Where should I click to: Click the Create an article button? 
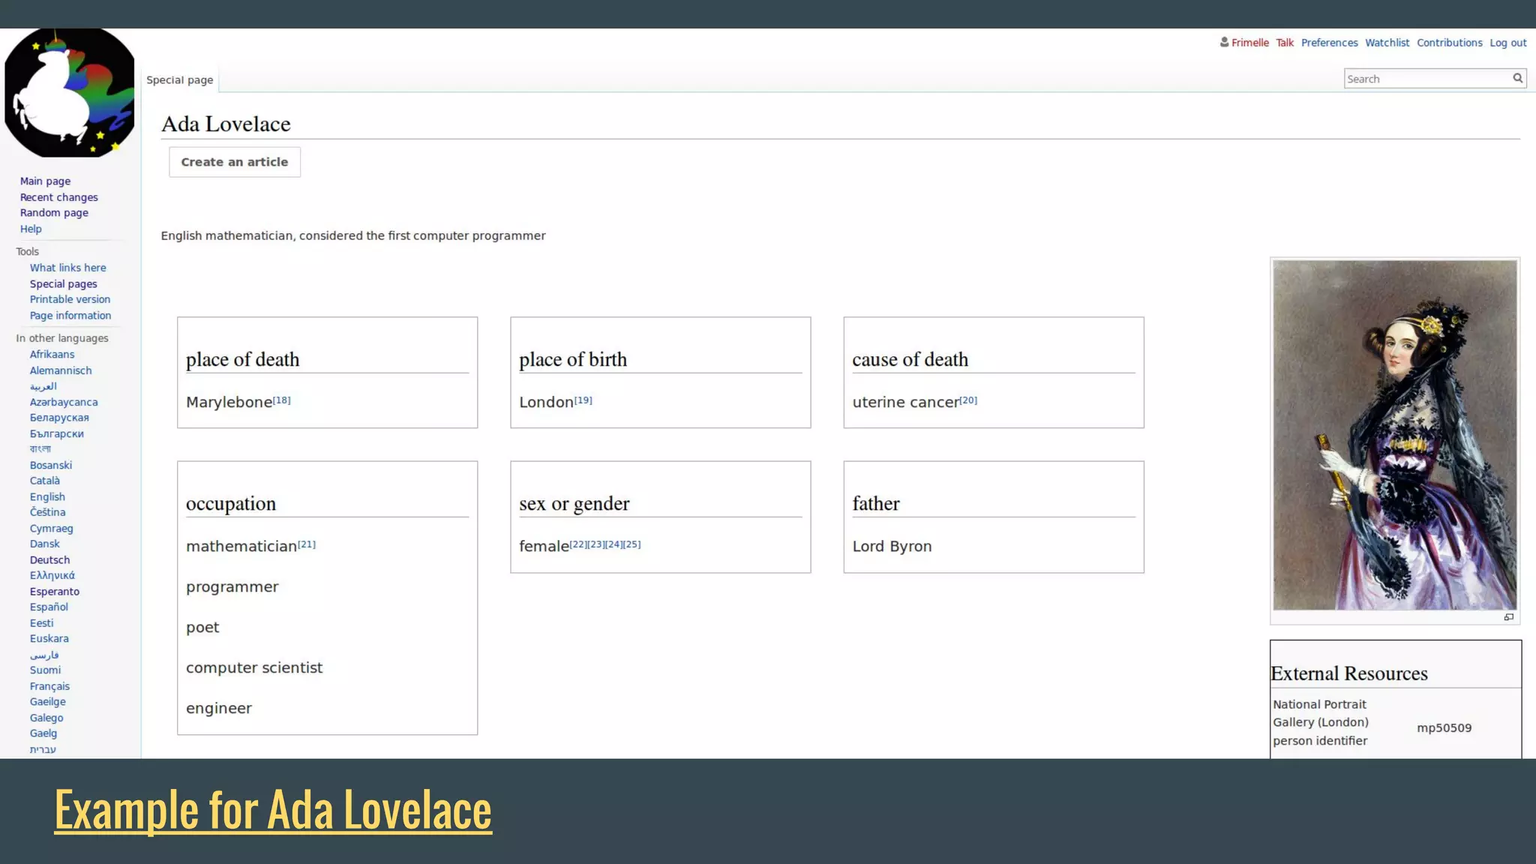(x=235, y=162)
